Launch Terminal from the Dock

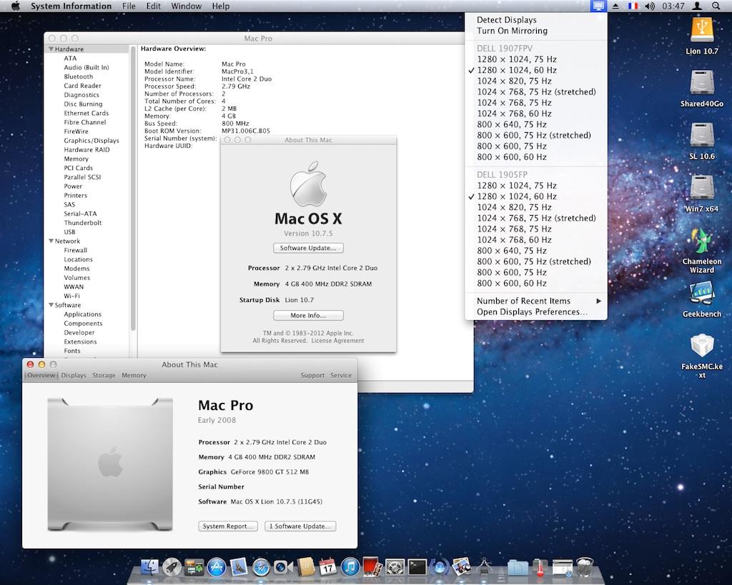pos(417,567)
